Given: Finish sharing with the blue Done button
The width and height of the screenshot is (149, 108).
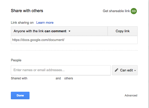Looking at the screenshot, I should coord(20,95).
